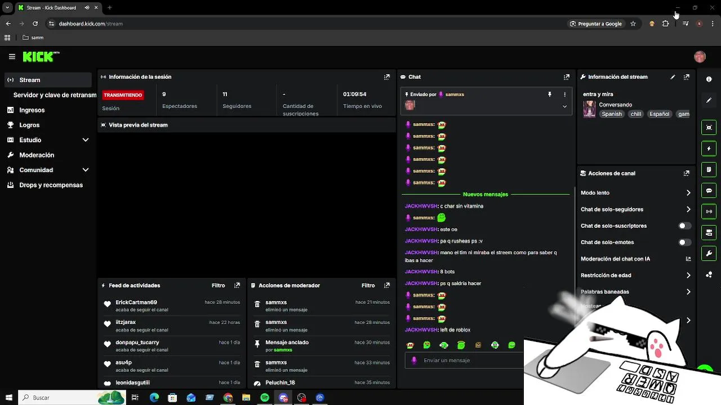The width and height of the screenshot is (721, 405).
Task: Pop out the Feed de actividades panel
Action: point(237,285)
